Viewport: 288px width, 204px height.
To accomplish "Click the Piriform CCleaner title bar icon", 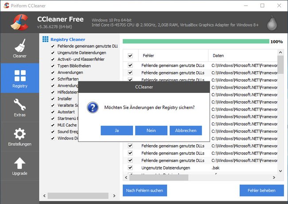I will [6, 5].
